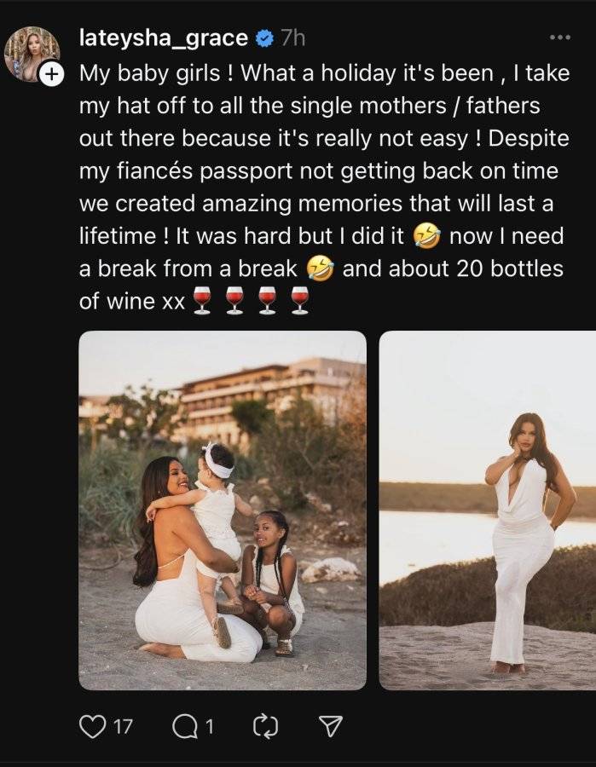Tap the blue verified badge

[264, 38]
